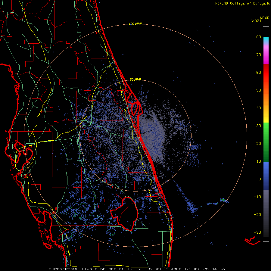Click the -10 value on dBZ scale
This screenshot has height=271, width=271.
click(257, 197)
